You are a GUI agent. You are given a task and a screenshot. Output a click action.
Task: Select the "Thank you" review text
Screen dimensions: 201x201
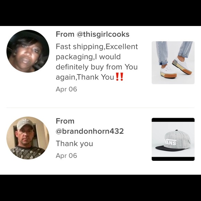(x=75, y=143)
